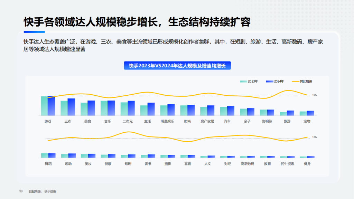Select the 教育 category label

pyautogui.click(x=268, y=164)
